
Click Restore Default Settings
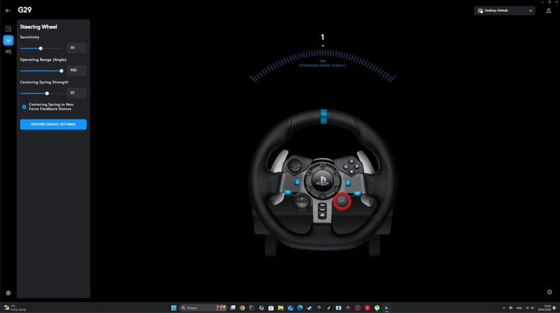coord(53,124)
